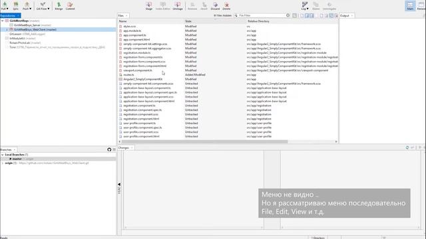
Task: Open the Pull dropdown arrow
Action: click(7, 9)
